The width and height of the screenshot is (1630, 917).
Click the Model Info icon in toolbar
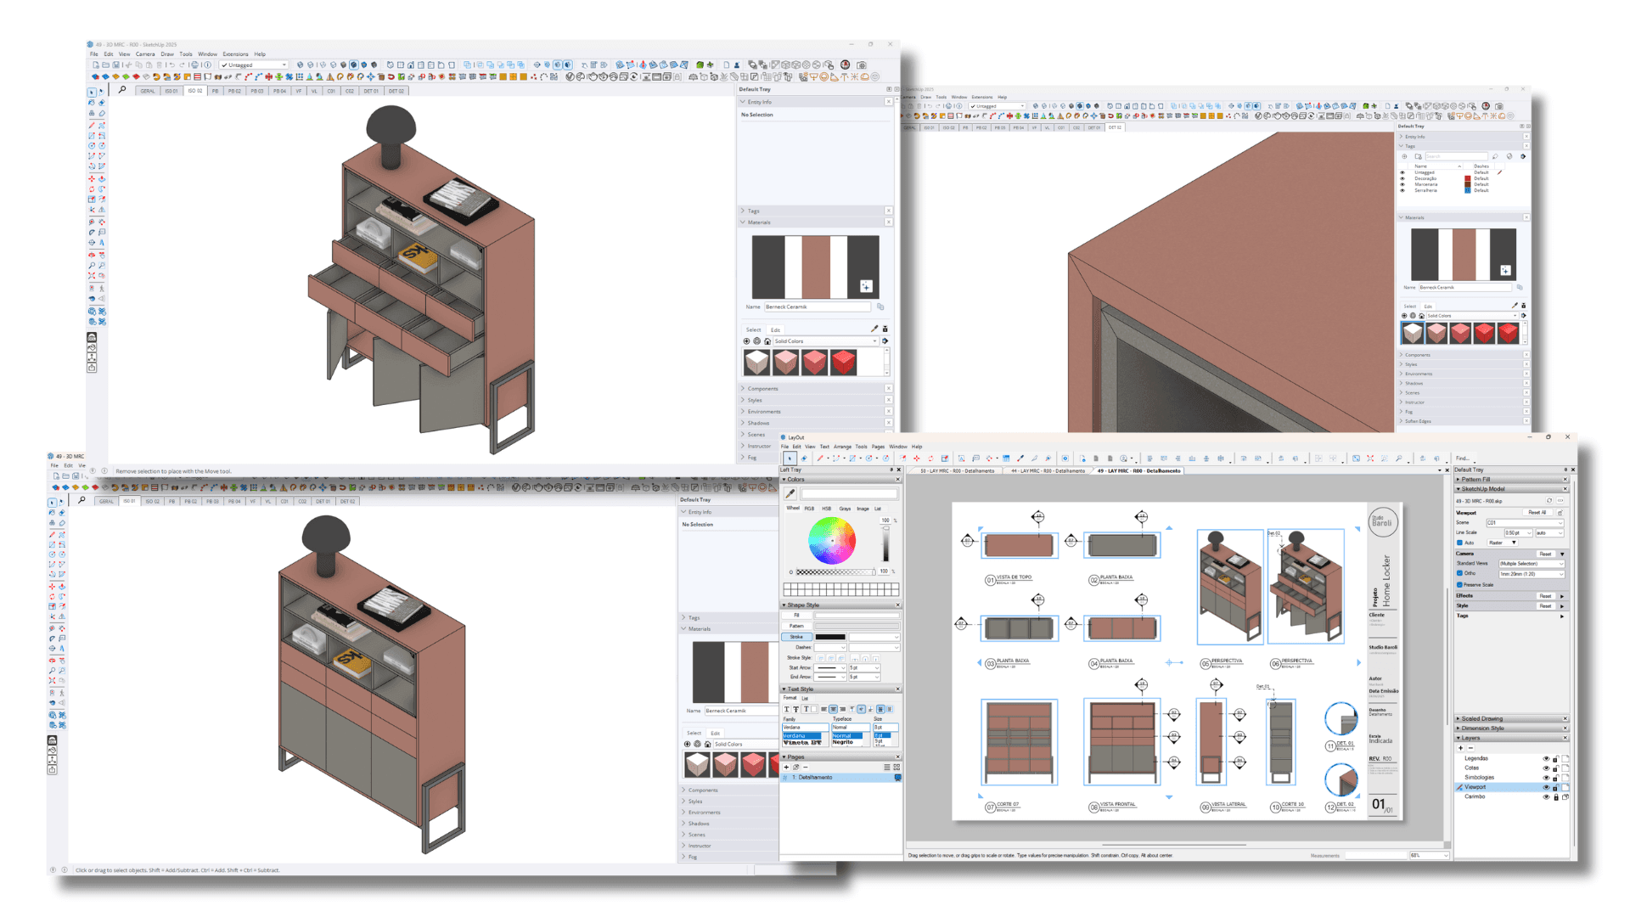207,65
